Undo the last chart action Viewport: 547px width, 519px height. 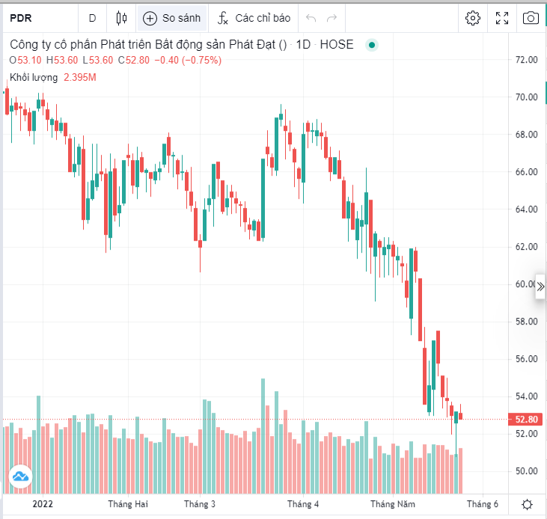coord(311,18)
